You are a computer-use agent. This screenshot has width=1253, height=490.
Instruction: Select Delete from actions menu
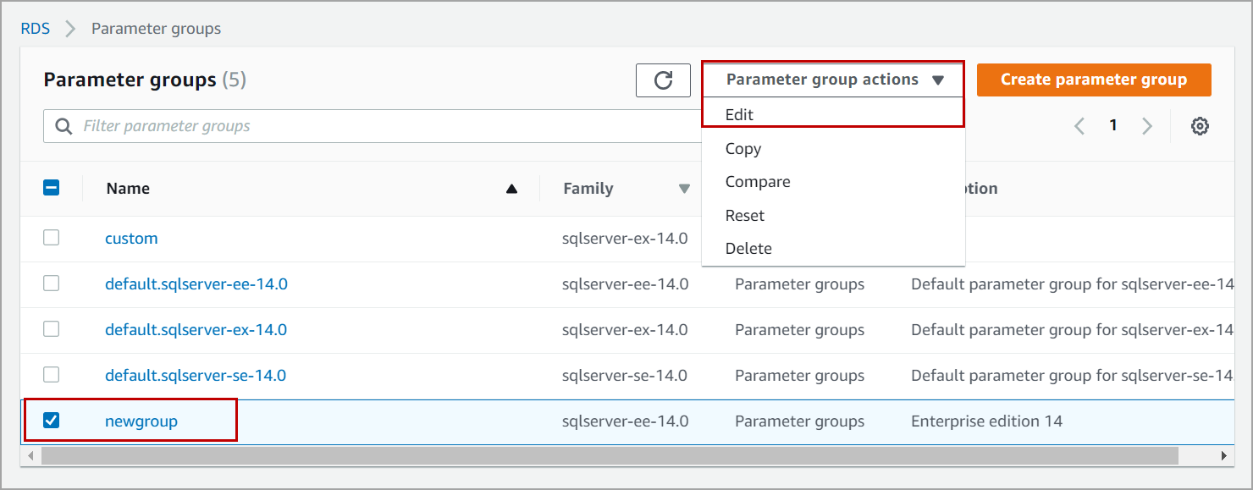coord(748,249)
